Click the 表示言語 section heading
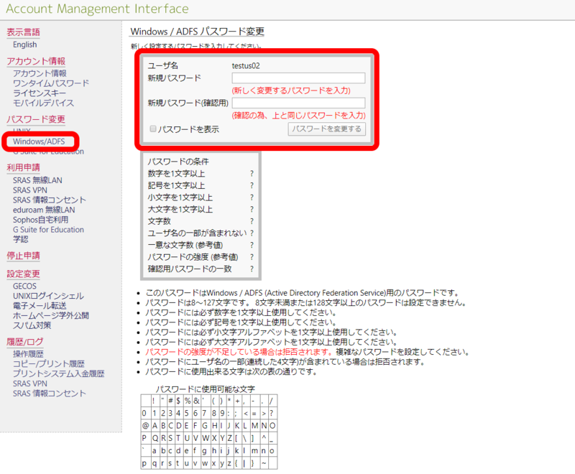Image resolution: width=575 pixels, height=474 pixels. click(x=23, y=32)
